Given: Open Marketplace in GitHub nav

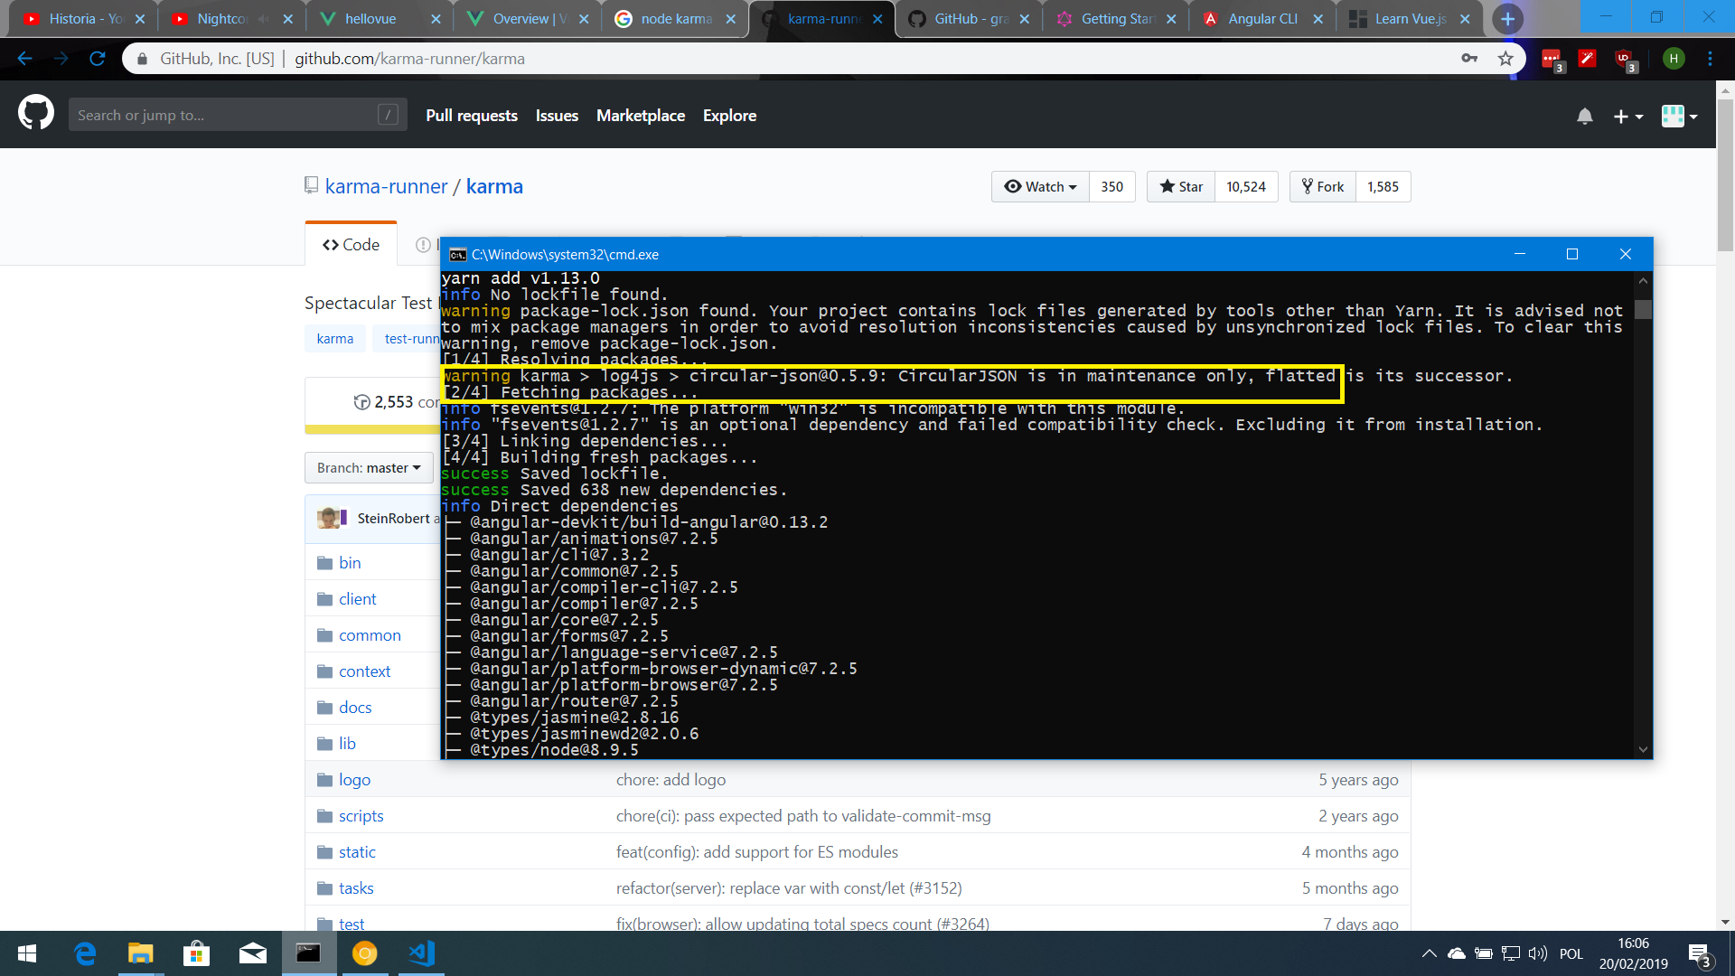Looking at the screenshot, I should point(641,115).
